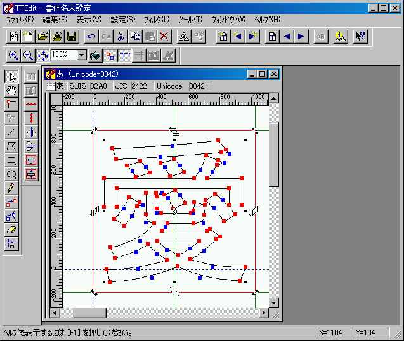
Task: Click the X=1104 status bar readout
Action: click(334, 333)
